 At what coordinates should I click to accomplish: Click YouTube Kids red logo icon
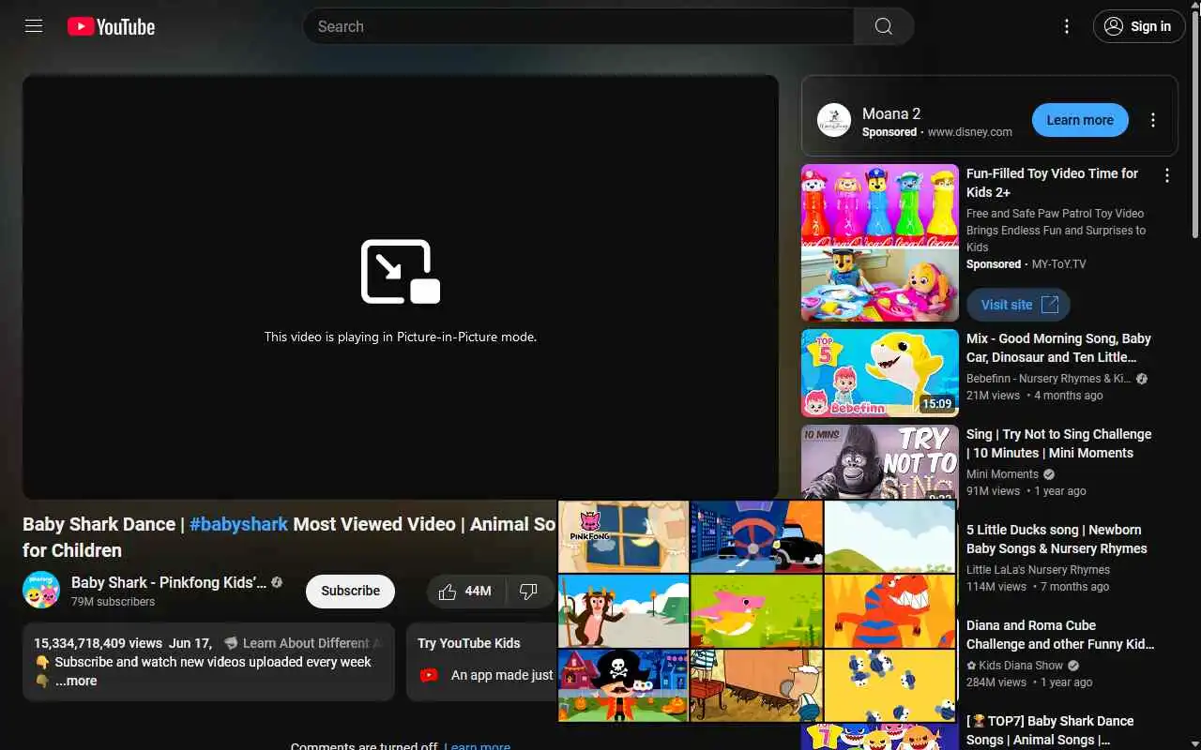[429, 675]
